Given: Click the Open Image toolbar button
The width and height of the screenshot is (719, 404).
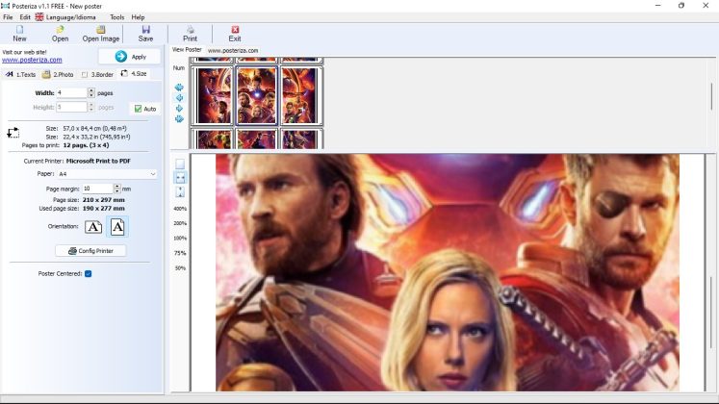Looking at the screenshot, I should (101, 34).
